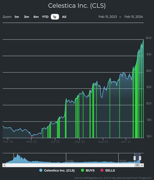Click the red SELLS legend marker

tap(102, 170)
